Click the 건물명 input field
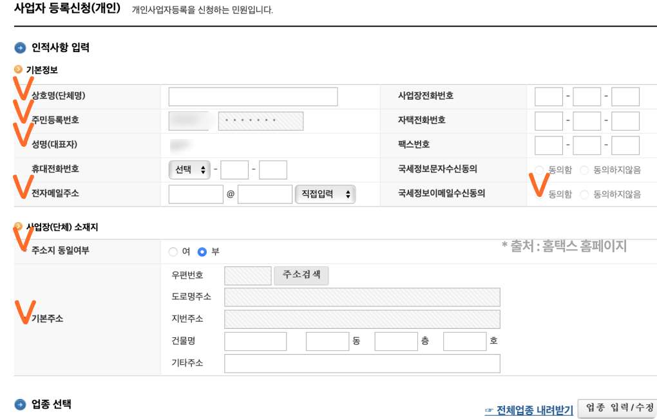Screen dimensions: 657x419 [x=255, y=341]
